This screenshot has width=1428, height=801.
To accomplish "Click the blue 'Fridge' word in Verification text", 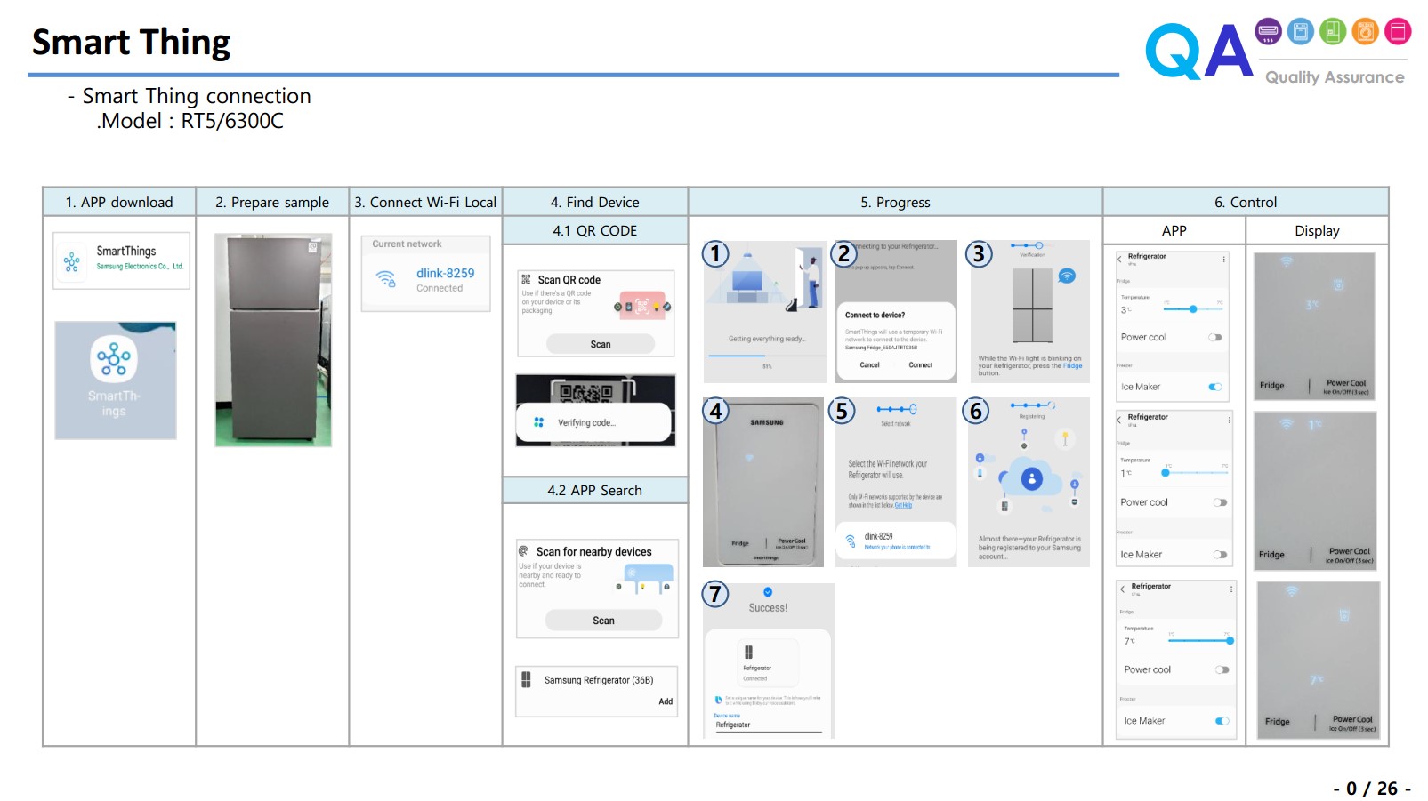I will pos(1073,365).
